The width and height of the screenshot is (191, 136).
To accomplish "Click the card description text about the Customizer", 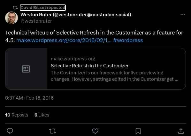I will (x=114, y=76).
